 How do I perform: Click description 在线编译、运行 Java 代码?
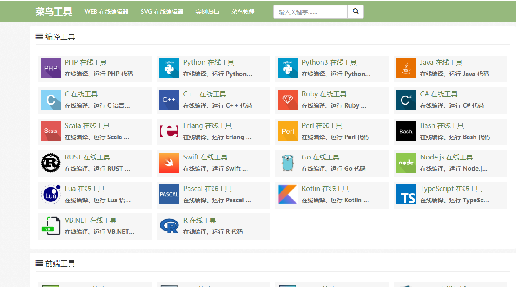454,74
